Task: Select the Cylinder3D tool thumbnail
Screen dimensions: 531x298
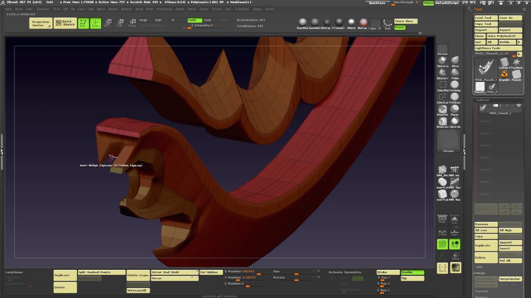Action: (504, 63)
